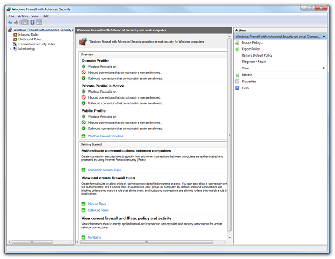Click the Connection Security Rules tree icon
The height and width of the screenshot is (259, 335).
[x=15, y=44]
